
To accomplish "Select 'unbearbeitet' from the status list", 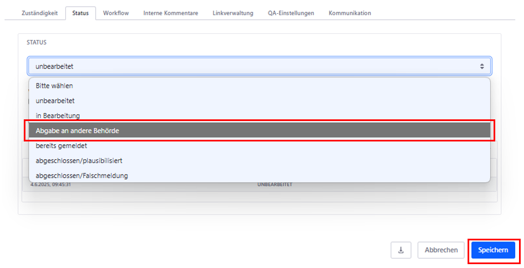I will 260,101.
